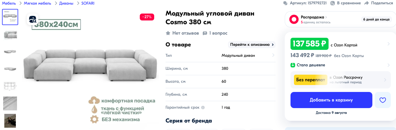
Task: Expand the 'Стало дешевле' price history chevron
Action: (x=389, y=65)
